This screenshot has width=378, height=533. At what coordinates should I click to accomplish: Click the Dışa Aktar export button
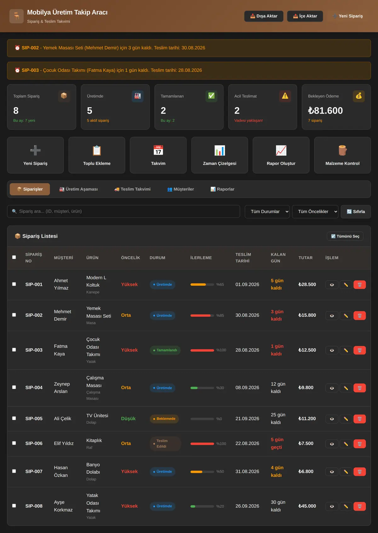pyautogui.click(x=264, y=16)
